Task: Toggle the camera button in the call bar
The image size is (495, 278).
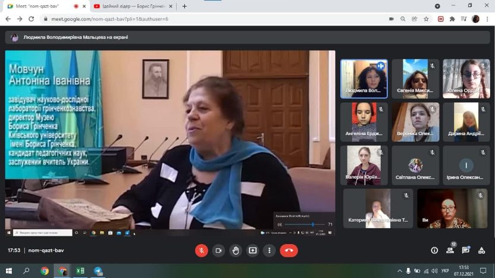Action: [x=218, y=251]
